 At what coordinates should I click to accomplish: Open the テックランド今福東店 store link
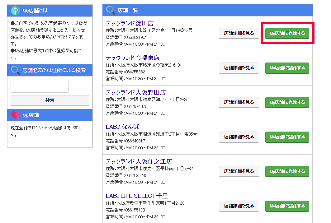(132, 58)
